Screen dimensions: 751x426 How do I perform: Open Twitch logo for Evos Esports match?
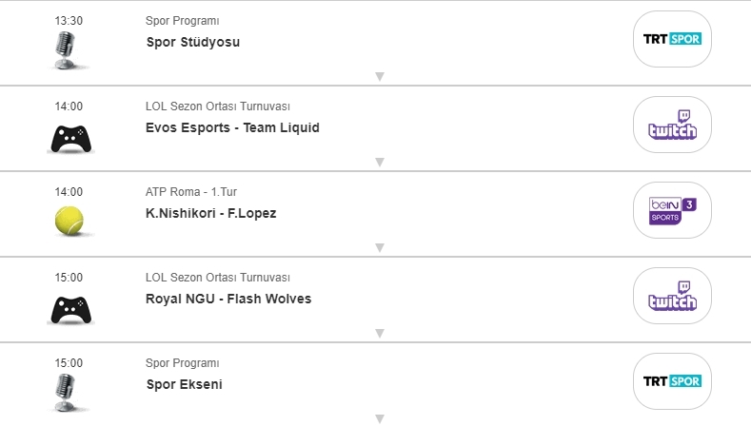pos(672,125)
